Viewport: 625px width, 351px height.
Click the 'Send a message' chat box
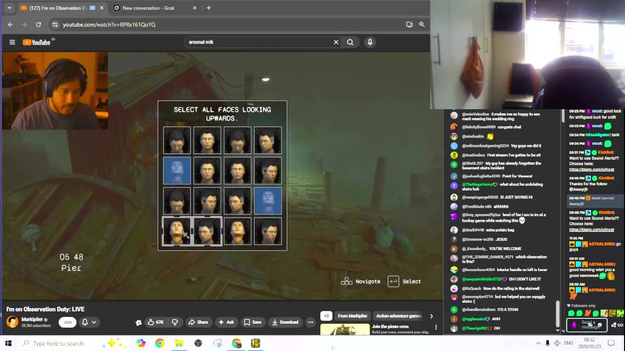(587, 325)
